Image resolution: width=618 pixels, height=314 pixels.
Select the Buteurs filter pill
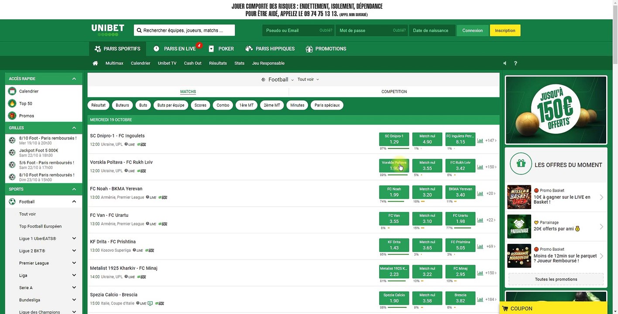(123, 105)
